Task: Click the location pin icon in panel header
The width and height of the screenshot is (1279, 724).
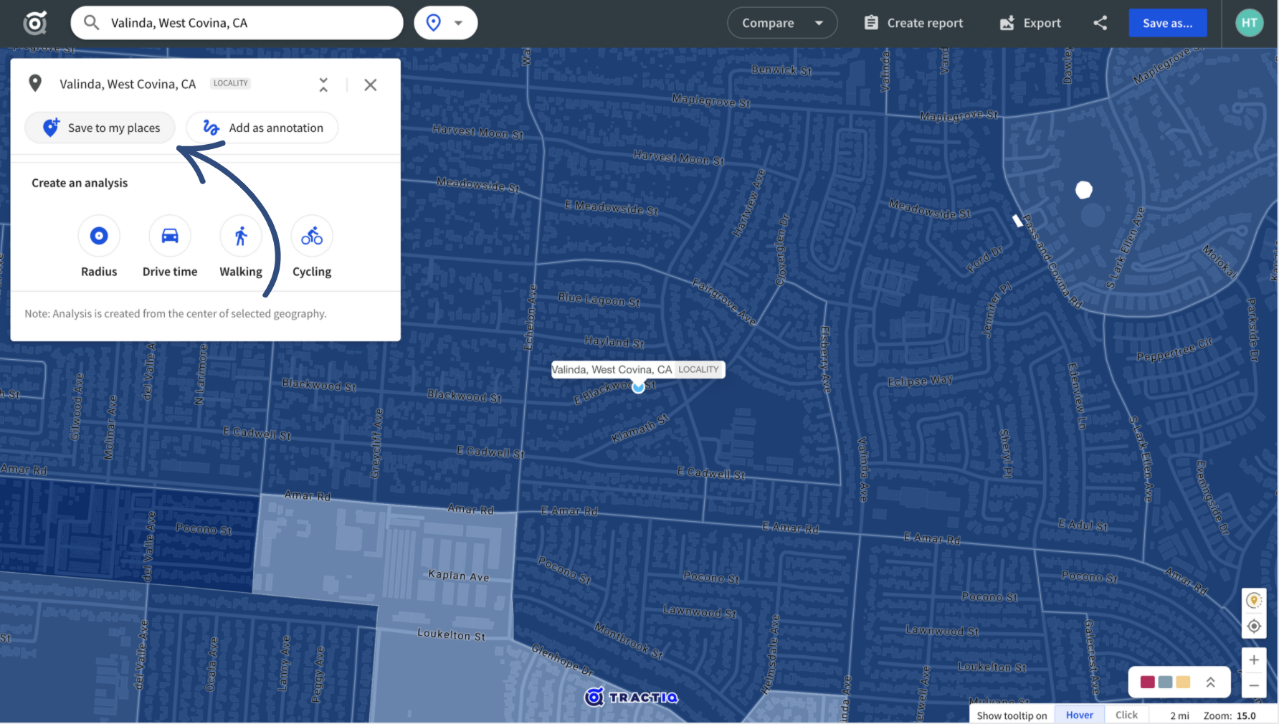Action: [34, 84]
